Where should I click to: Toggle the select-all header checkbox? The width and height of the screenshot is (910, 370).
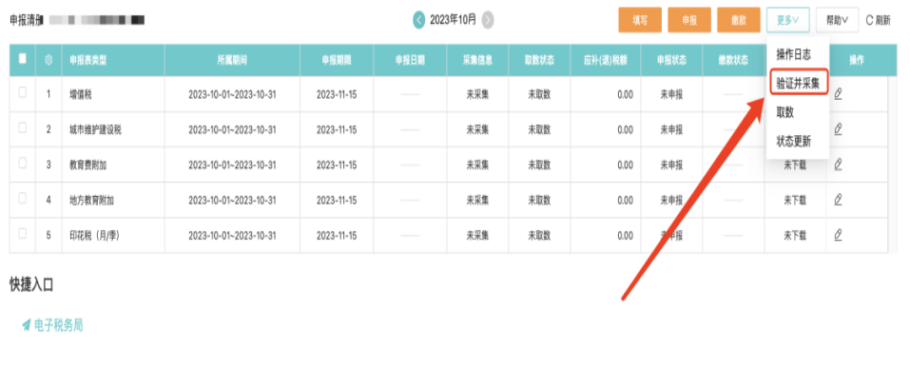23,58
